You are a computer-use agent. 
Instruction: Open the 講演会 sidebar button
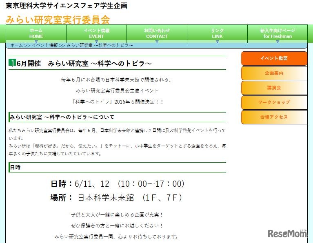(274, 88)
